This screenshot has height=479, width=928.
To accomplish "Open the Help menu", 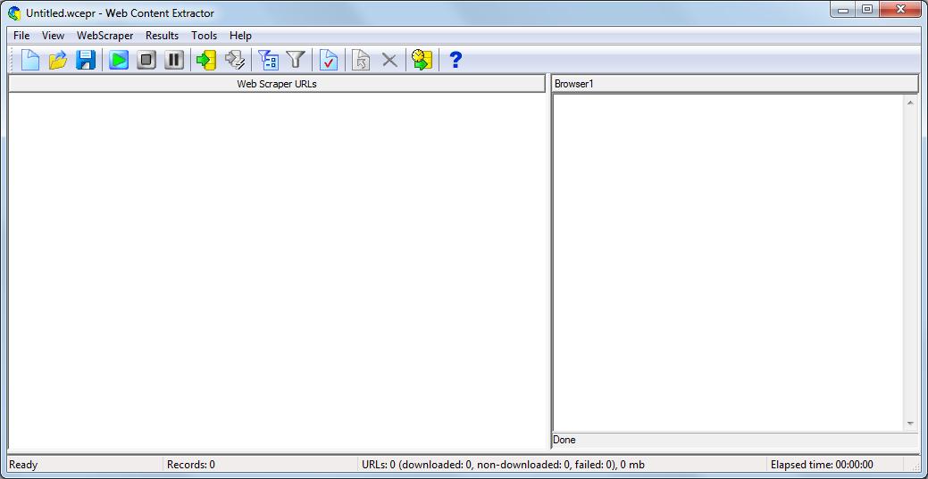I will pos(240,36).
